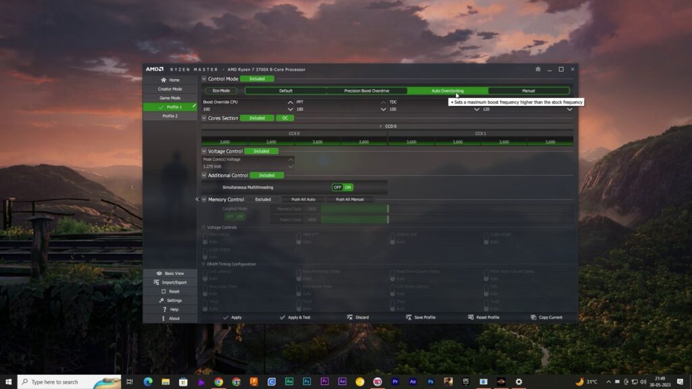This screenshot has width=692, height=389.
Task: Edit Profile 1 name with pencil icon
Action: point(194,106)
